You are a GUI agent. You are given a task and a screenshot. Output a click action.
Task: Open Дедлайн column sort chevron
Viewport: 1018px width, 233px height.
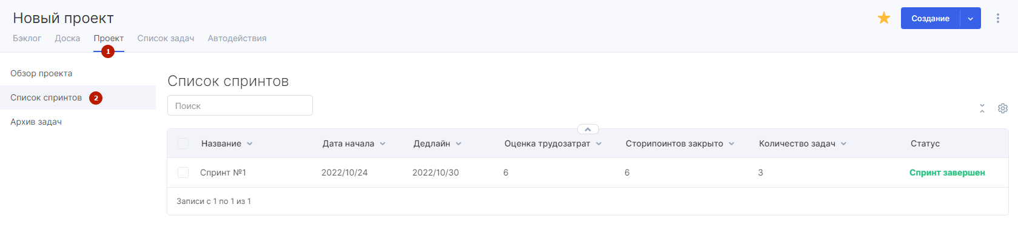coord(458,144)
